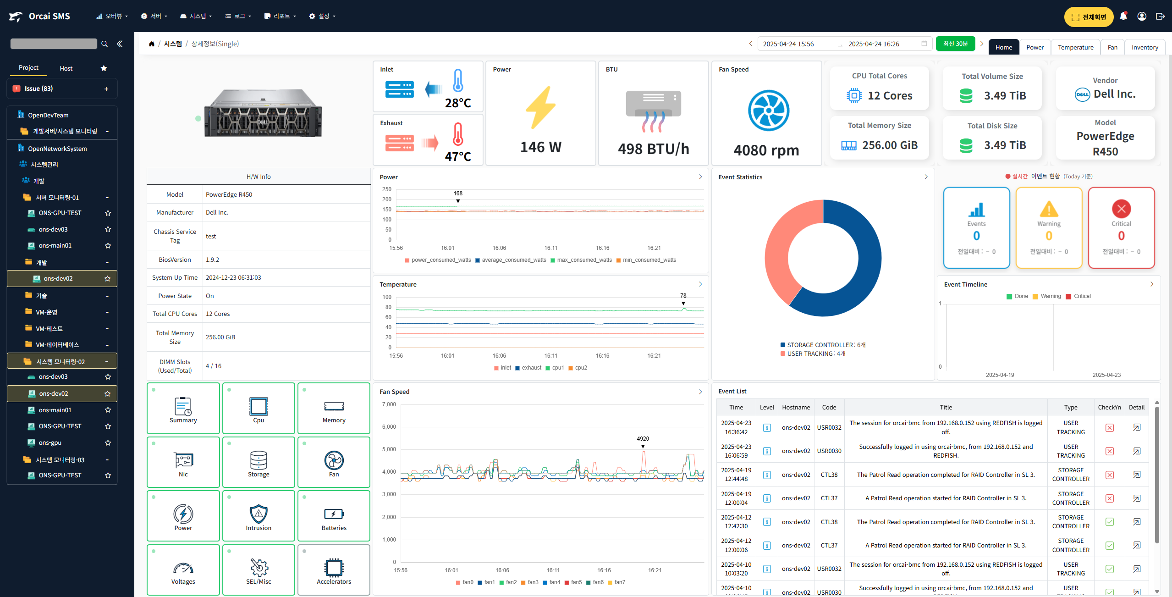Open the Fan hardware tile

[x=334, y=462]
